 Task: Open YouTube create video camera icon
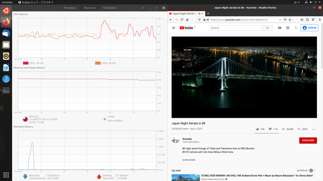[280, 28]
